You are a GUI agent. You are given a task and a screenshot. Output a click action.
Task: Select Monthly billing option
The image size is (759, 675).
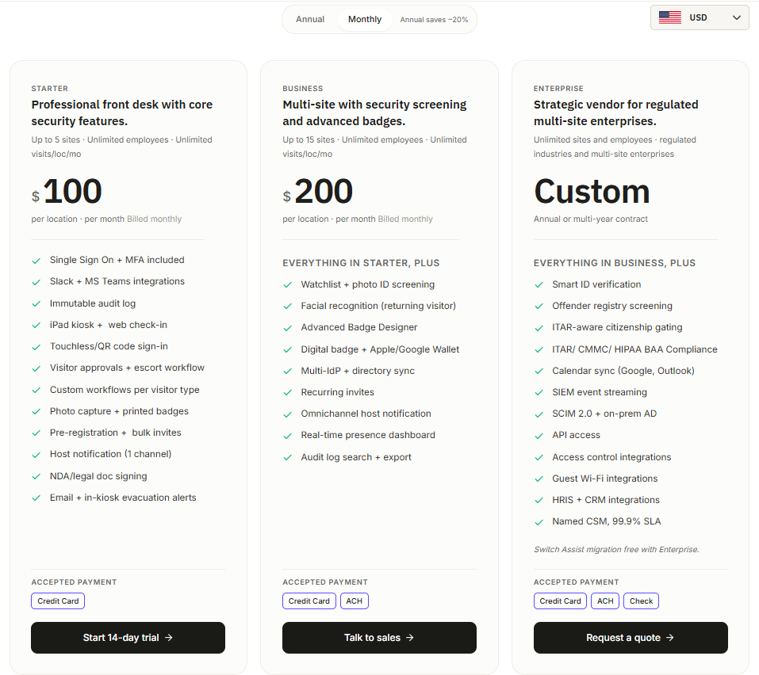pyautogui.click(x=365, y=19)
